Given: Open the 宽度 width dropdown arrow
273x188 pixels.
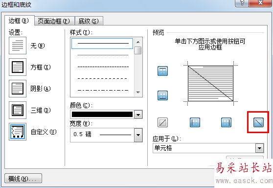Looking at the screenshot, I should pos(138,135).
